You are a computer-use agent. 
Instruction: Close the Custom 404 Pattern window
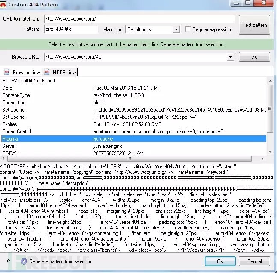click(x=264, y=3)
